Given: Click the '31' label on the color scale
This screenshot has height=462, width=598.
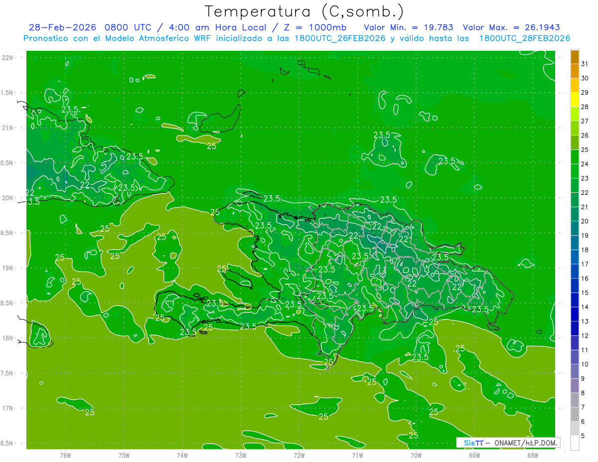Looking at the screenshot, I should 585,64.
